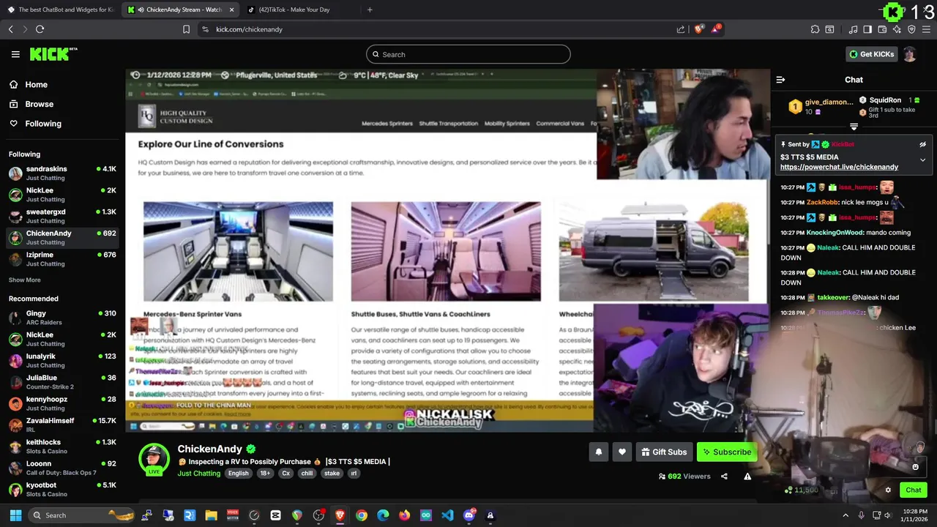Focus the Kick search field

point(468,54)
